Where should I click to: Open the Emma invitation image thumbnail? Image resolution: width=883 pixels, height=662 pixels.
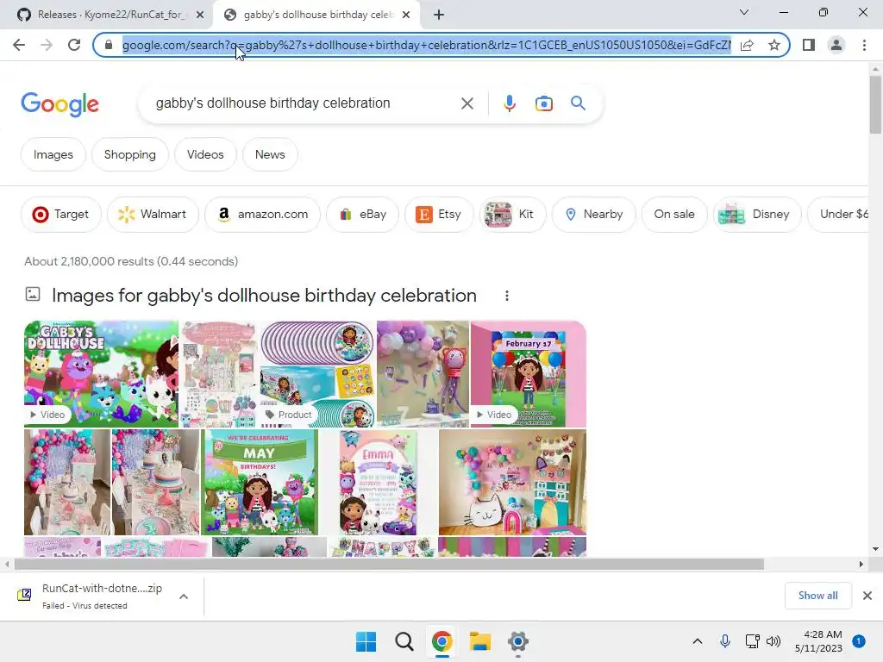click(x=378, y=483)
